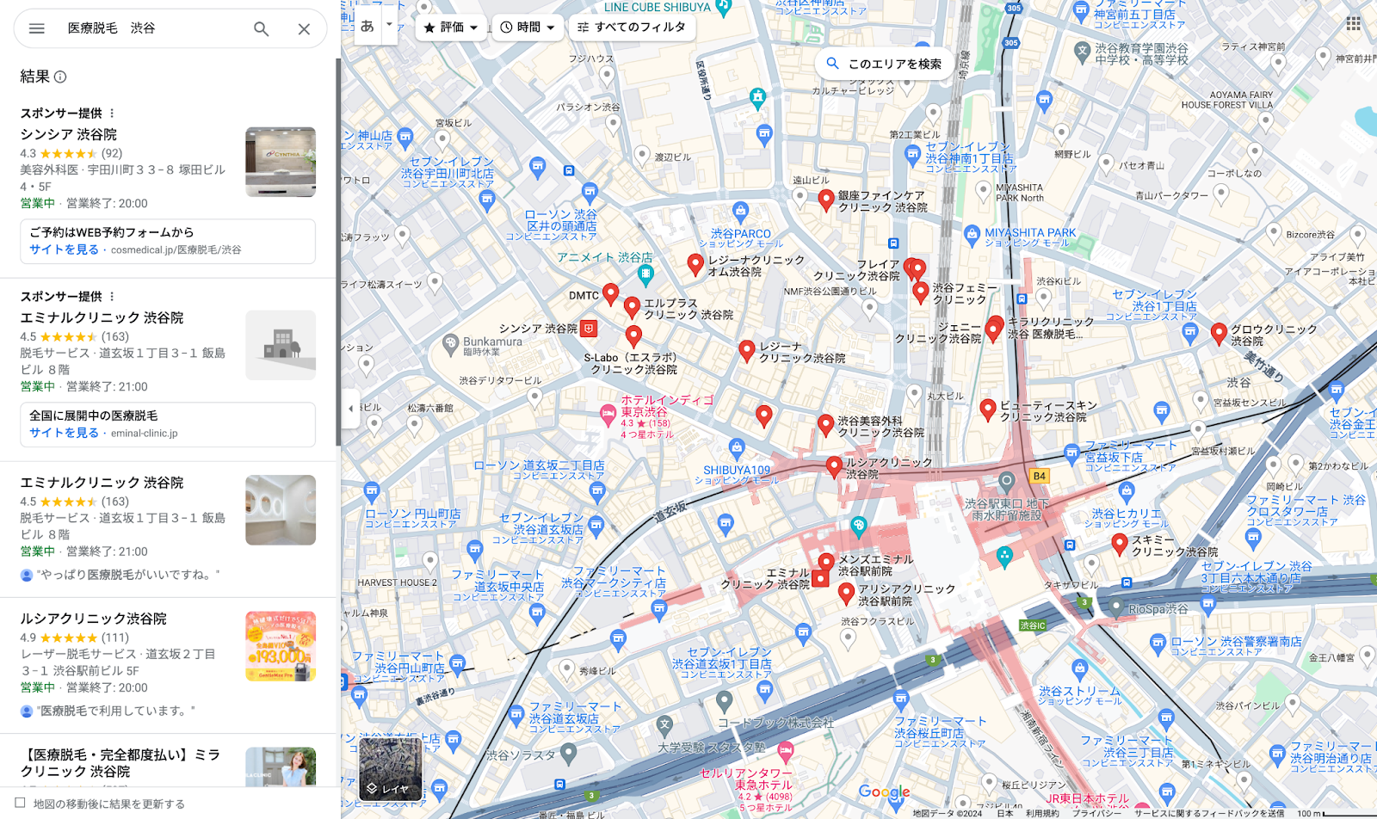Select メンズエミナル渋谷駅前院 pin
This screenshot has width=1377, height=819.
[826, 563]
